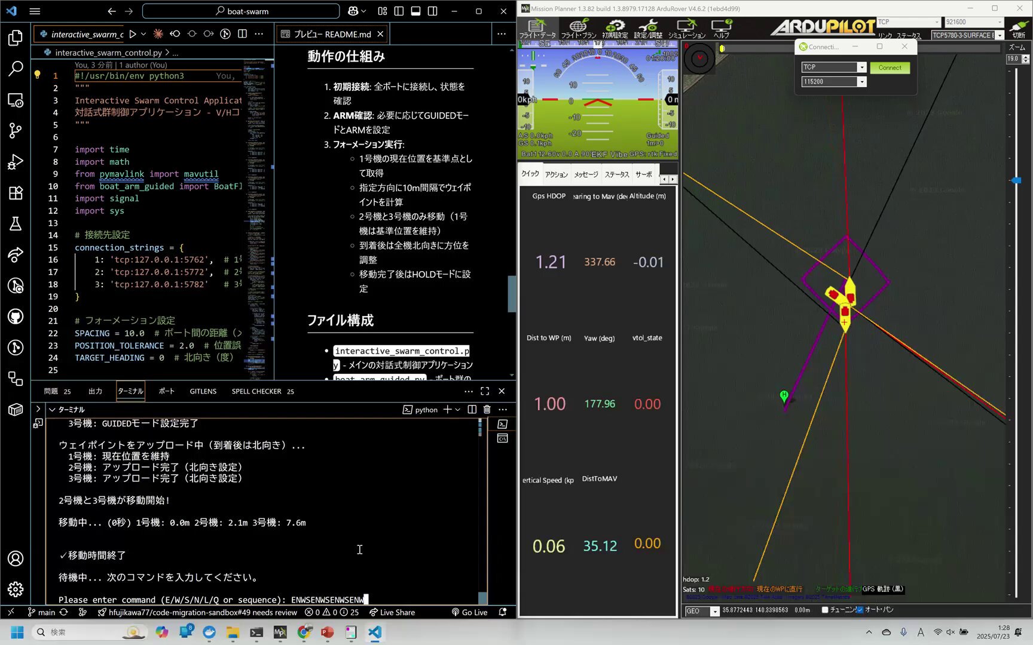1033x645 pixels.
Task: Go back with the navigation arrow
Action: point(112,11)
